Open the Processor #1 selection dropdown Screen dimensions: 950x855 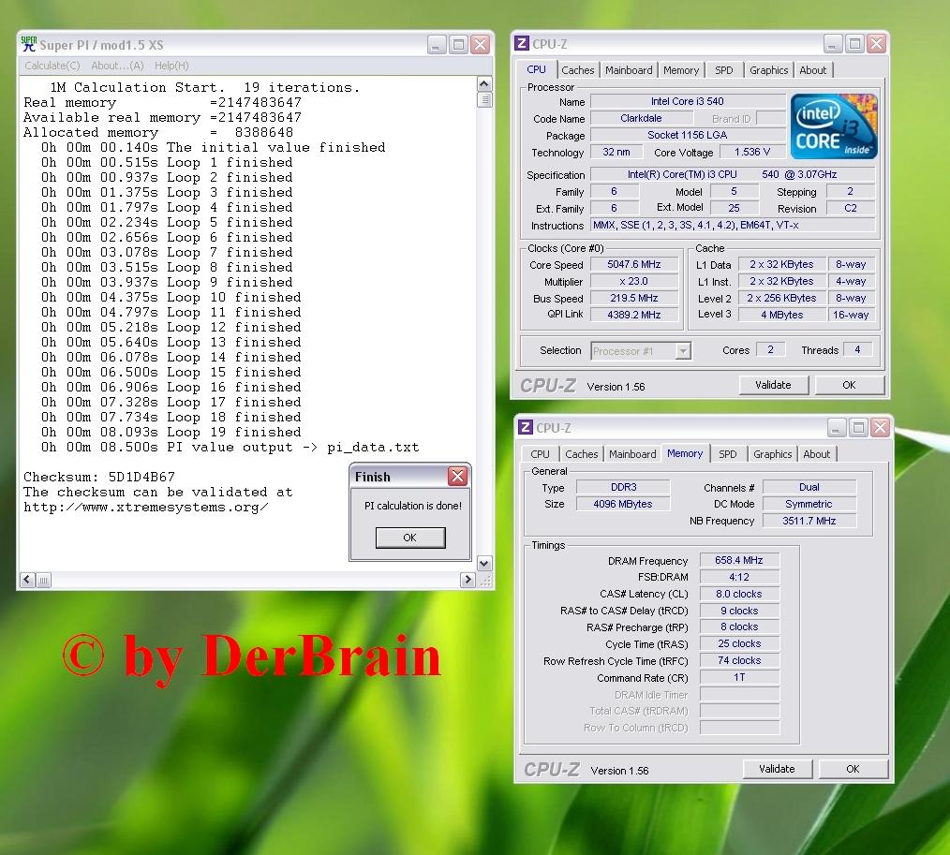point(683,350)
